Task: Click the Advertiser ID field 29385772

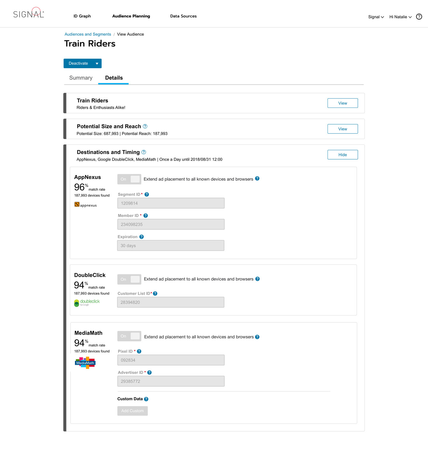Action: click(171, 381)
